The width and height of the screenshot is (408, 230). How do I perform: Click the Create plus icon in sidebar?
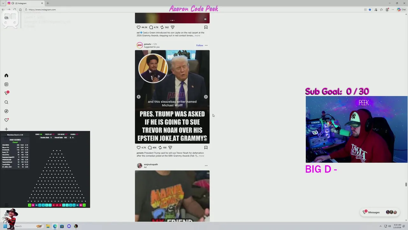(x=6, y=129)
